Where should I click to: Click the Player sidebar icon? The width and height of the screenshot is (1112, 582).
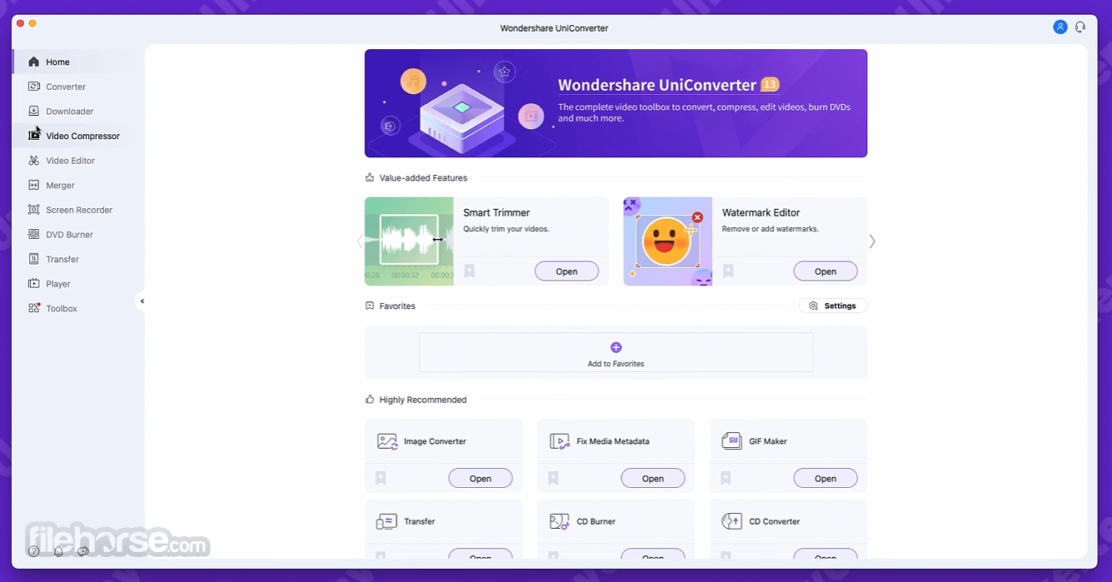click(33, 284)
